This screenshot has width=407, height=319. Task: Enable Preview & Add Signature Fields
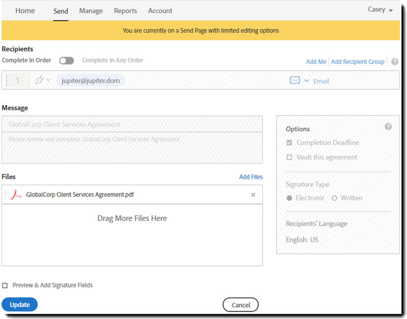(x=5, y=286)
